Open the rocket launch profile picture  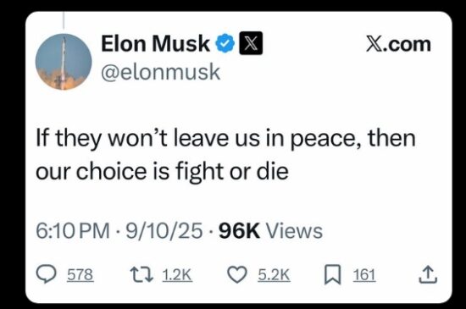pyautogui.click(x=64, y=62)
